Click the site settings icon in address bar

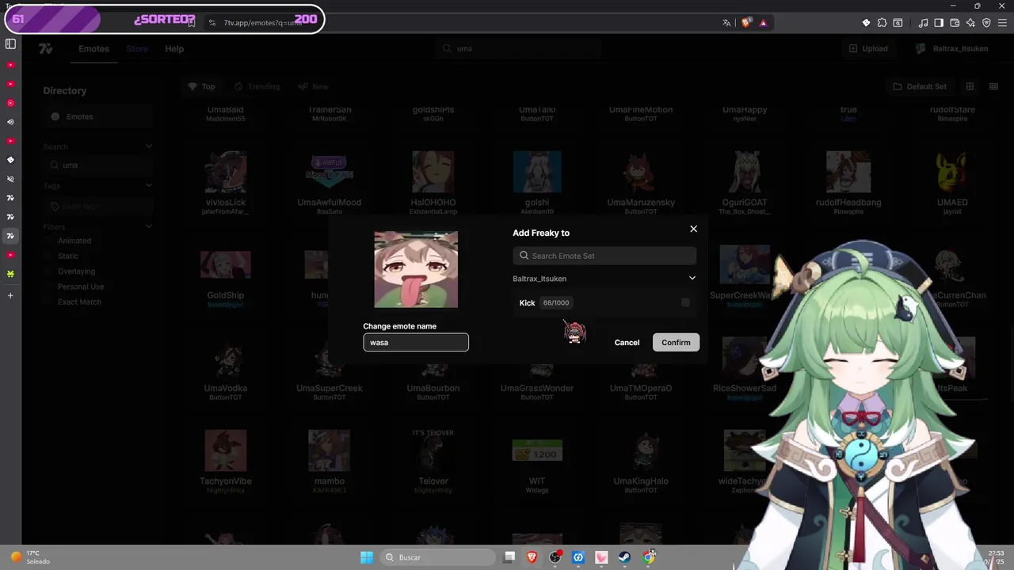pyautogui.click(x=212, y=23)
